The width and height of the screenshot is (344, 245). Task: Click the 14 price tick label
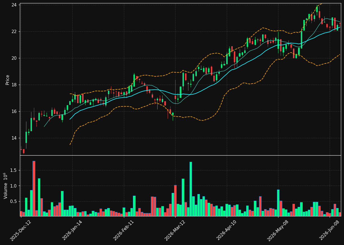click(x=14, y=138)
